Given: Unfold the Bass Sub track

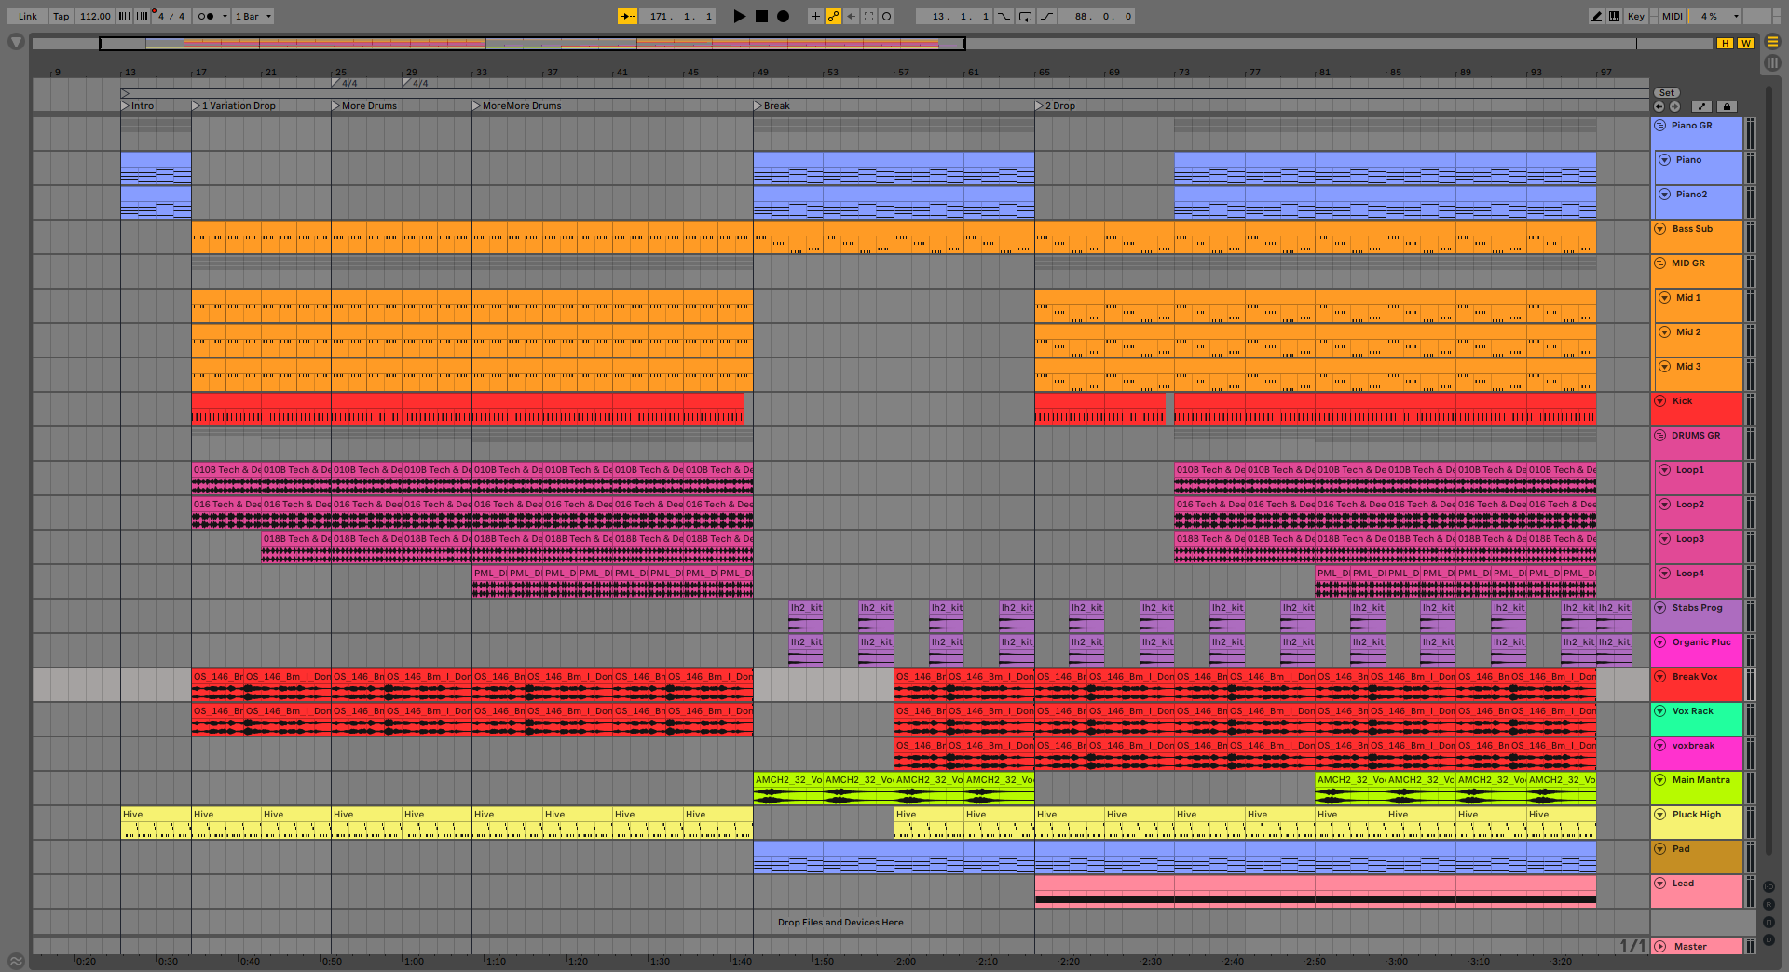Looking at the screenshot, I should click(x=1660, y=229).
